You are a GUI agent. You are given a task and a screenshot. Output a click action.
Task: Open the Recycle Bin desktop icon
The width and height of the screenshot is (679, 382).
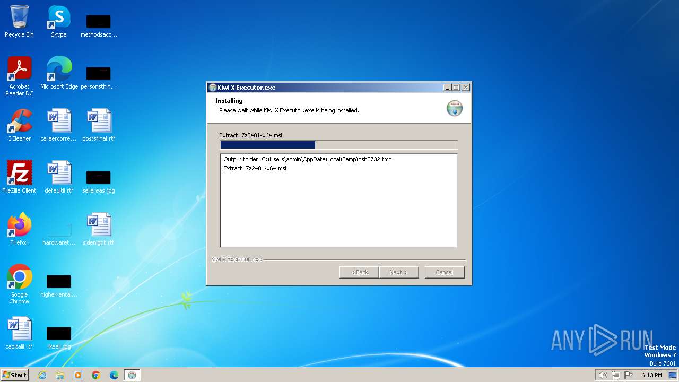tap(19, 21)
